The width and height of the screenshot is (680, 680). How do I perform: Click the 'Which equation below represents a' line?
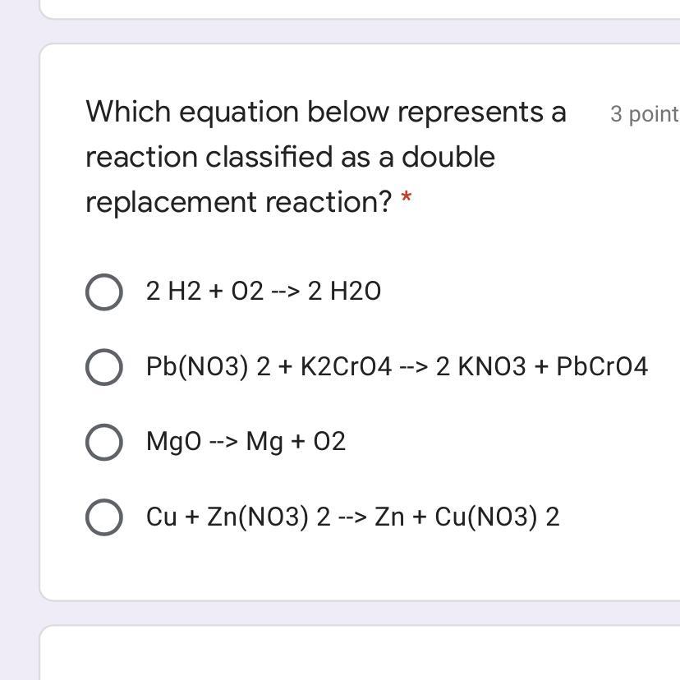(326, 112)
